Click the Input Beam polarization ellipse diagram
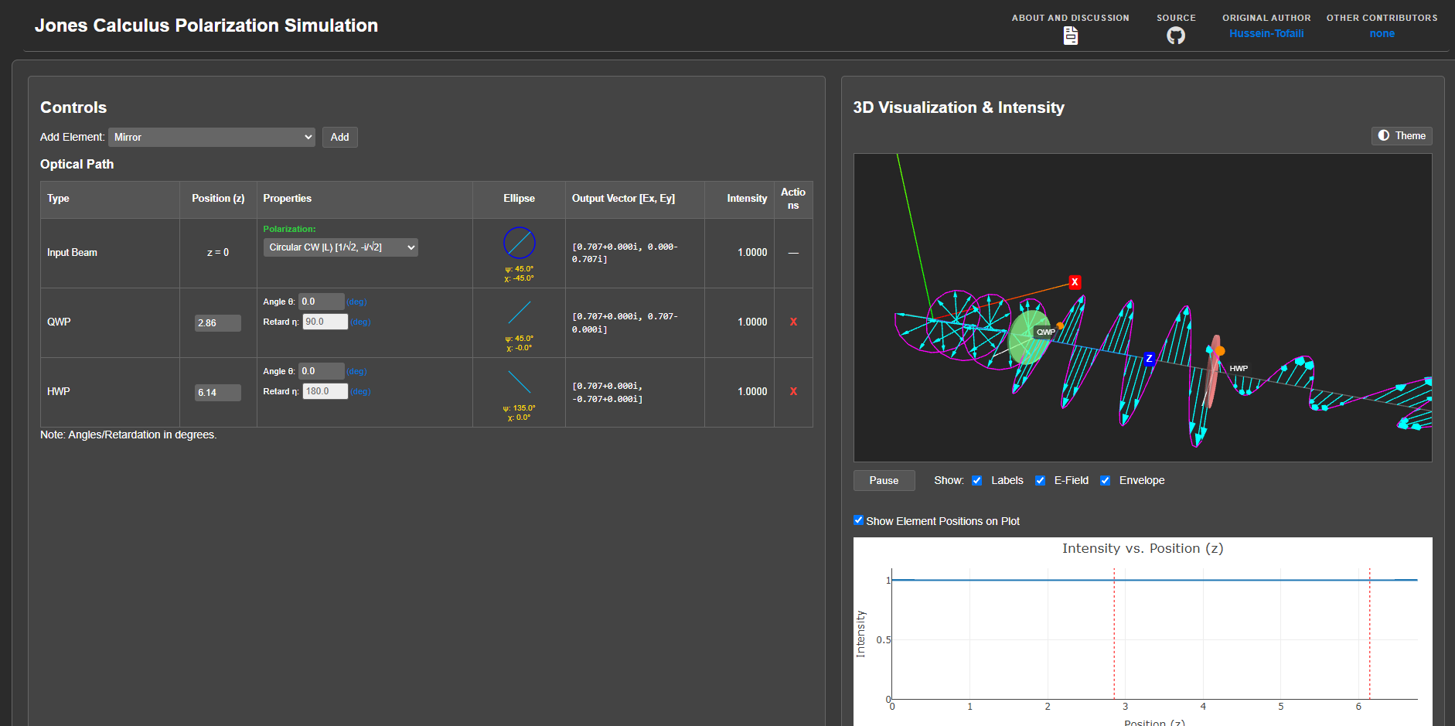The image size is (1455, 726). [519, 242]
